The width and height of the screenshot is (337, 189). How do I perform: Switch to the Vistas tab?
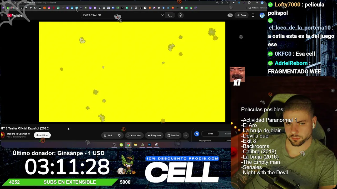tap(210, 134)
